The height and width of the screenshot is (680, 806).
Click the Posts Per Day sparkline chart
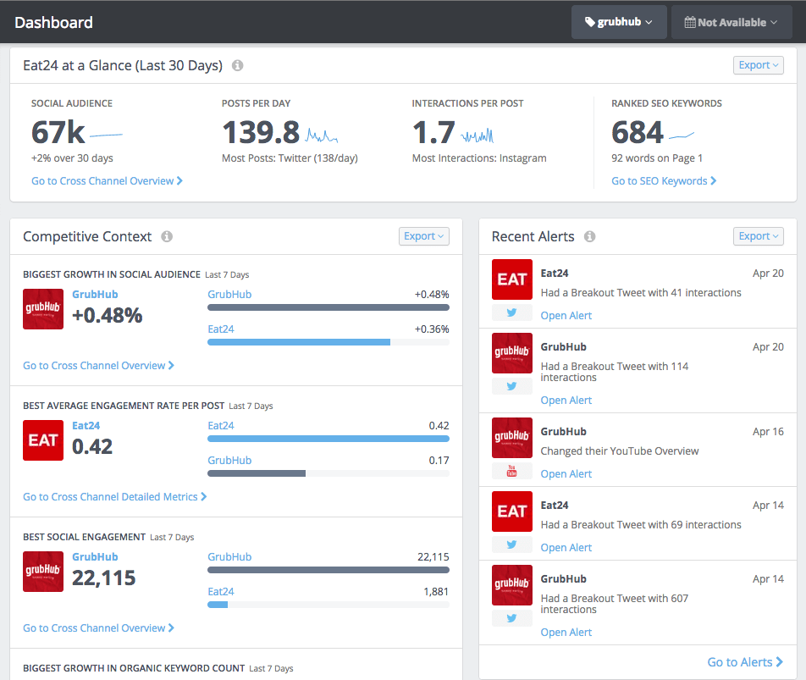click(x=322, y=135)
